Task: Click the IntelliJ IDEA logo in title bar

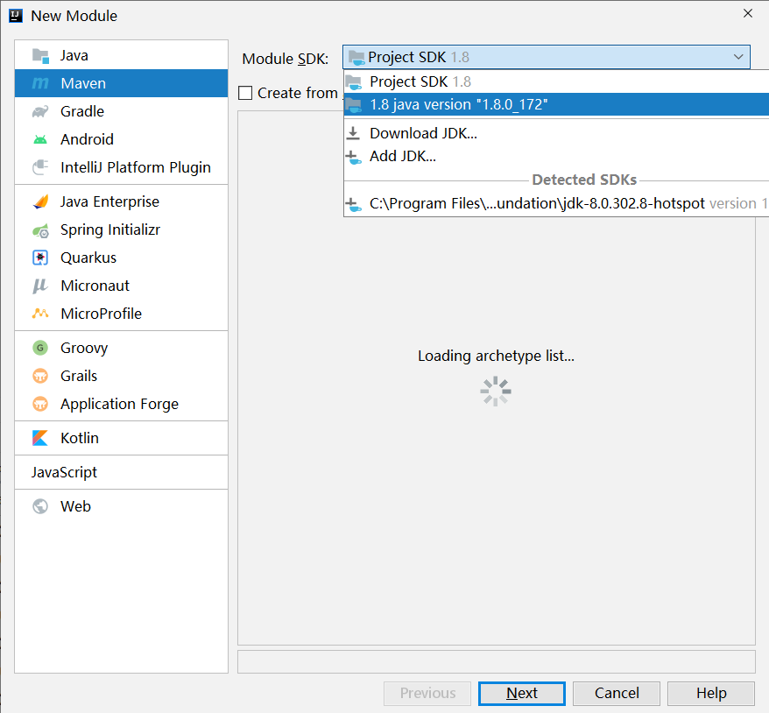Action: [16, 16]
